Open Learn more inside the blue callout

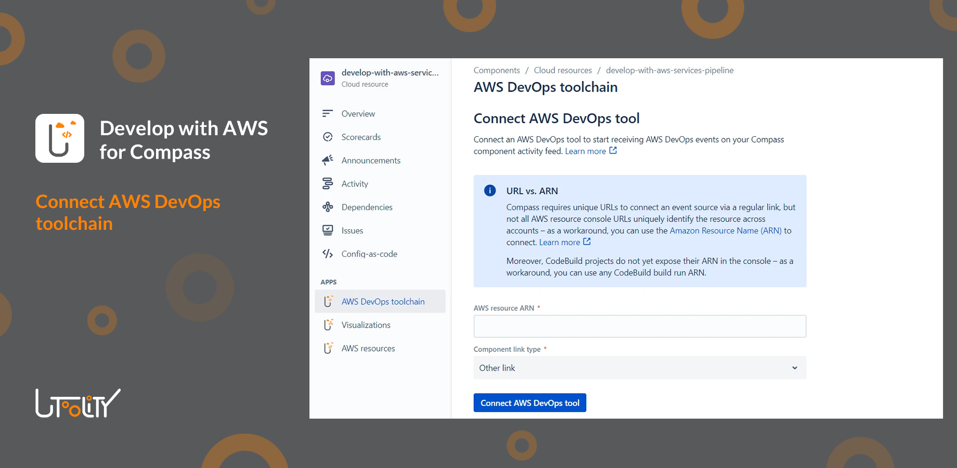point(560,242)
